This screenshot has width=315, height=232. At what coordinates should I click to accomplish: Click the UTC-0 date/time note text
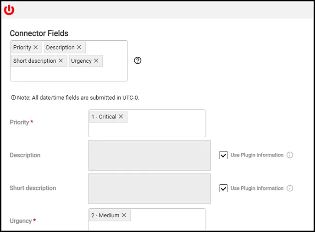point(78,97)
